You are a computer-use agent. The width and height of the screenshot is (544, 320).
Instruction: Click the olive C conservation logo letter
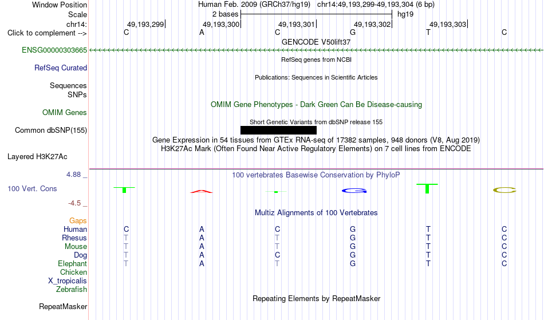[505, 190]
